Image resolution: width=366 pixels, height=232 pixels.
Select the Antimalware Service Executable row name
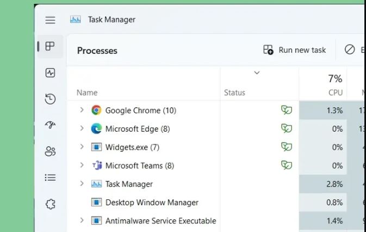coord(160,221)
